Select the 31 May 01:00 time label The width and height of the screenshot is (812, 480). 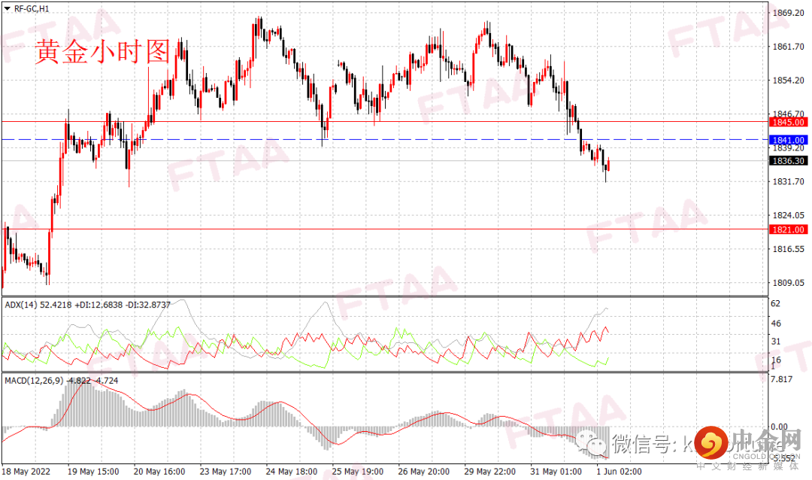point(556,472)
